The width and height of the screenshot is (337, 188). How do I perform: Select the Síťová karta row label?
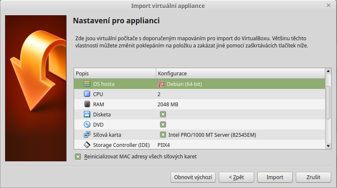(107, 135)
